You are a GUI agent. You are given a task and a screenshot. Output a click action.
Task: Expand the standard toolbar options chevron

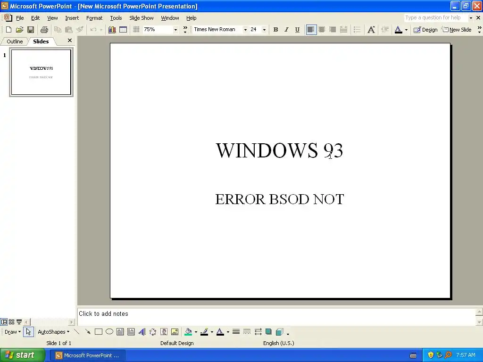click(x=185, y=30)
